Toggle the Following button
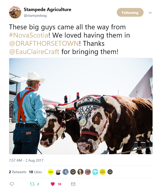The image size is (161, 193). pyautogui.click(x=130, y=13)
